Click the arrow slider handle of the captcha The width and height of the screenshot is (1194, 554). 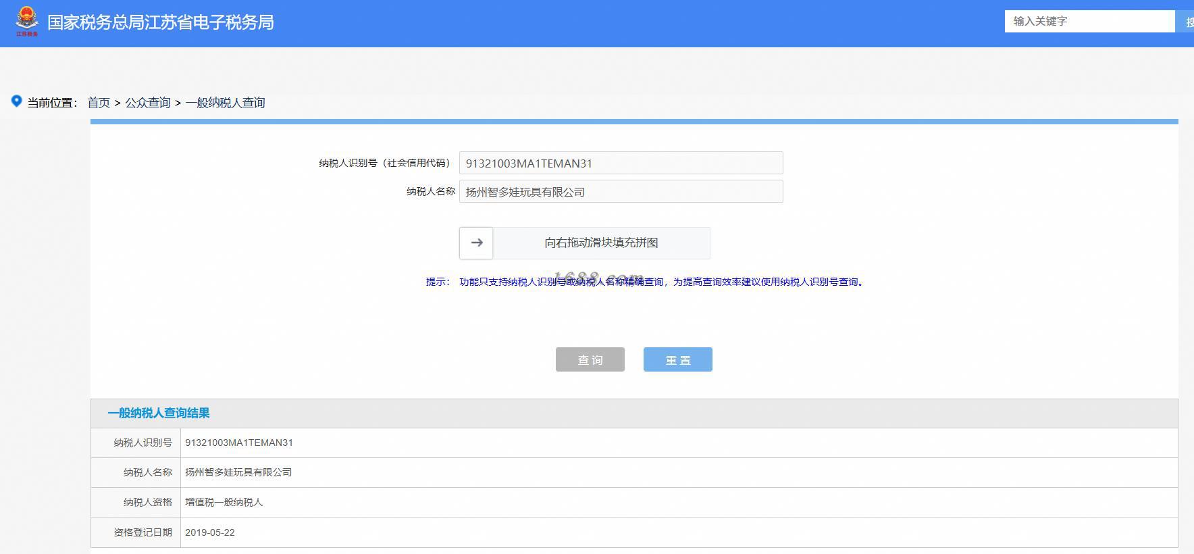[476, 243]
